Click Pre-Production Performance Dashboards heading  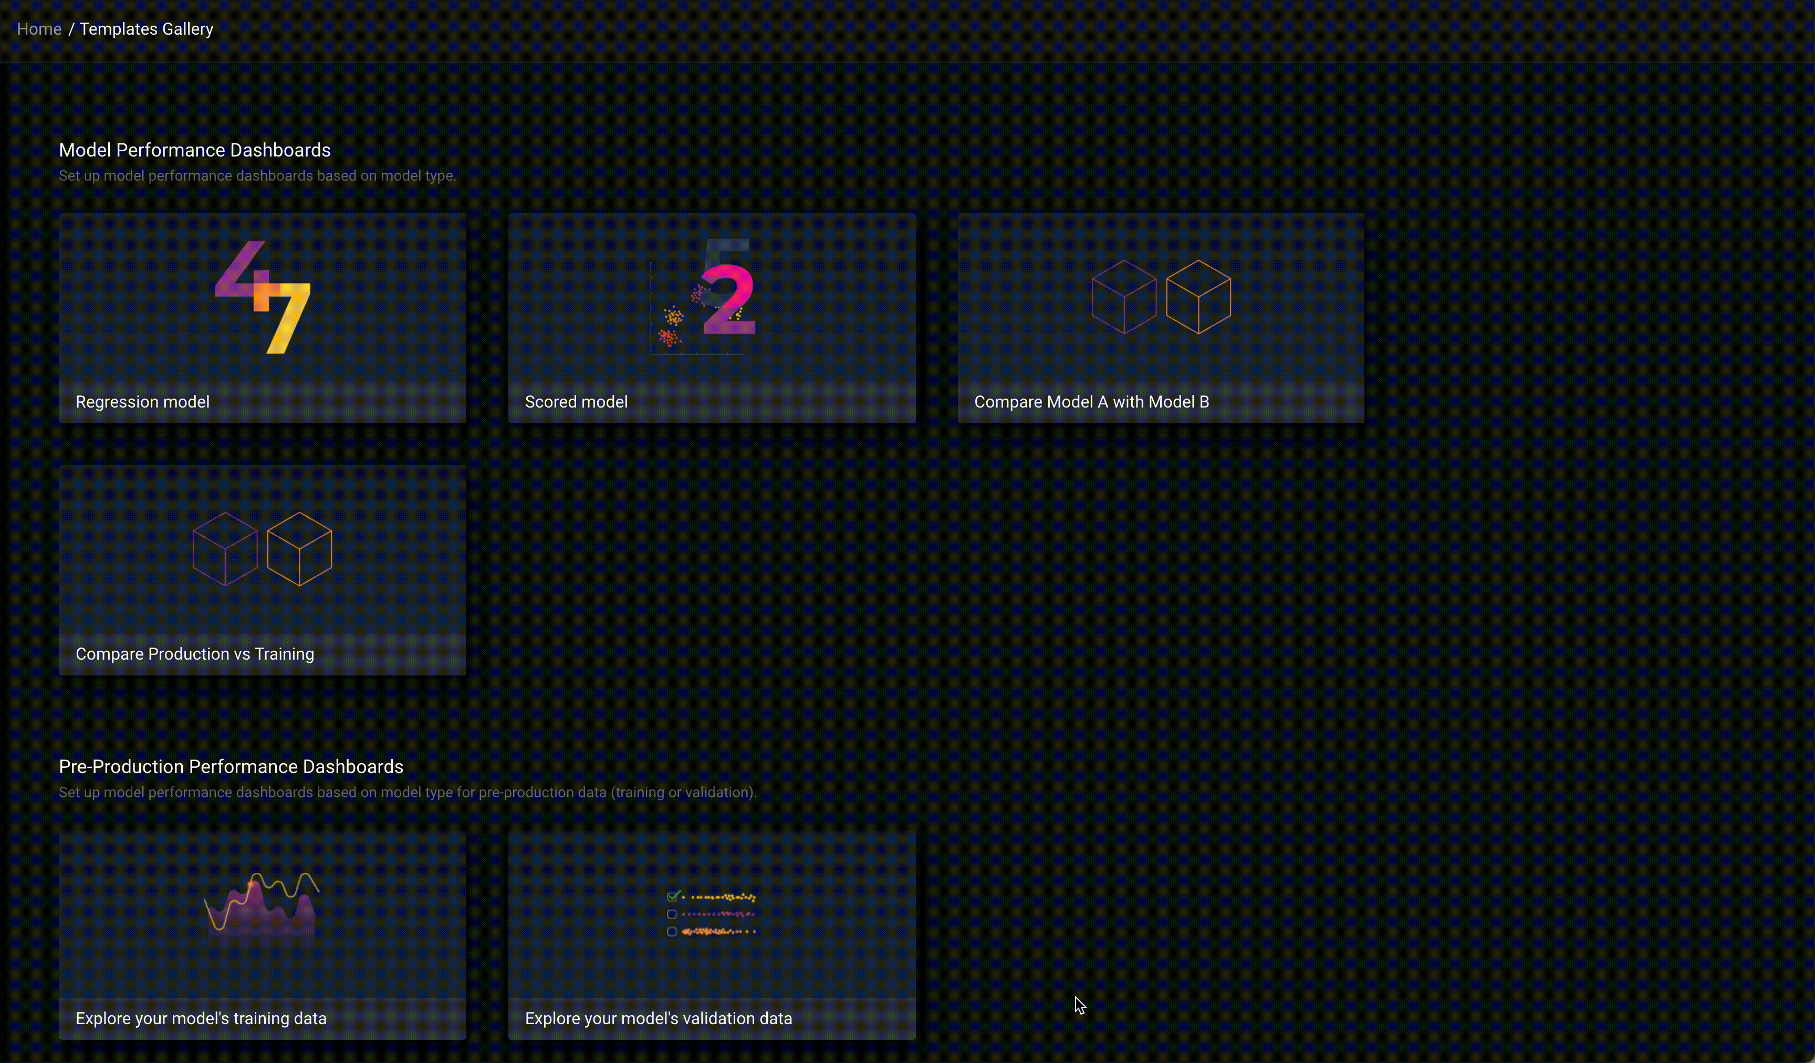click(x=231, y=766)
